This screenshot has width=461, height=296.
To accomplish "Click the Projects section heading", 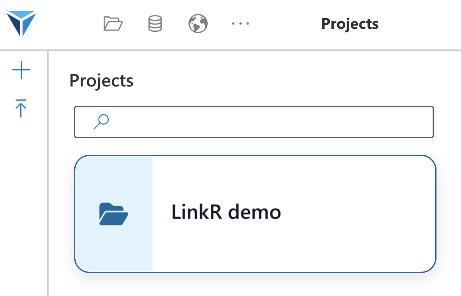I will tap(101, 80).
